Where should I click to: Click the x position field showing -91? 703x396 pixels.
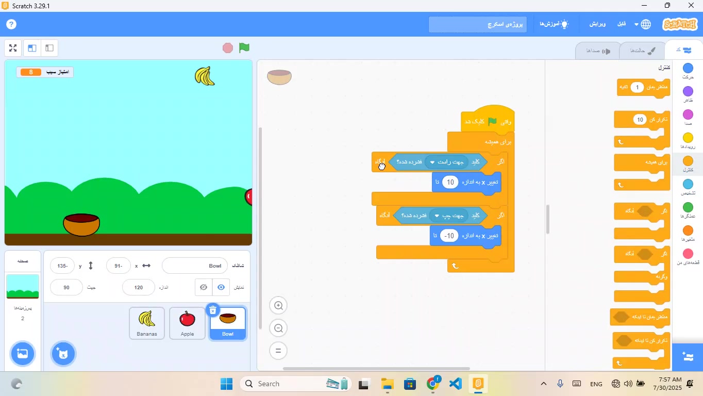[x=118, y=266]
